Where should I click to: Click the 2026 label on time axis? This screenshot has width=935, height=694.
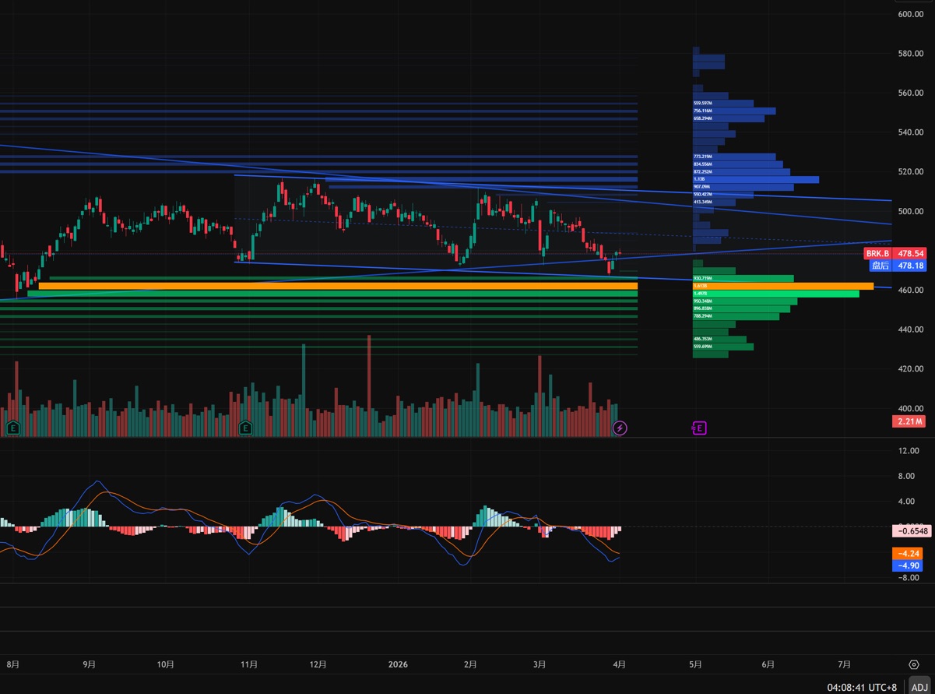(398, 664)
